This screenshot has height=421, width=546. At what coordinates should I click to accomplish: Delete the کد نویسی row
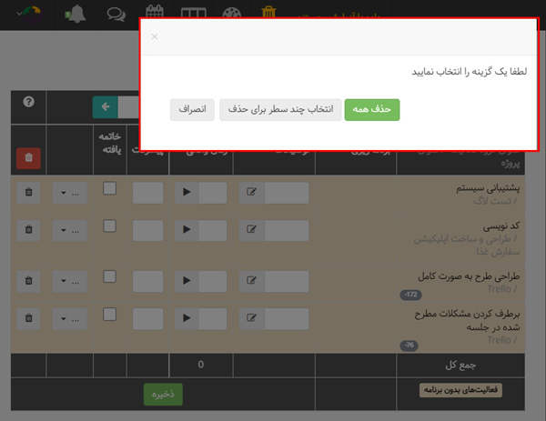point(28,230)
